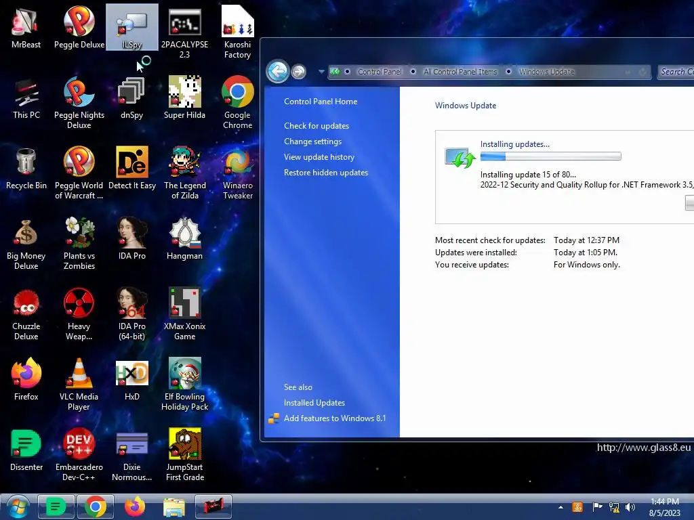694x520 pixels.
Task: Select the Recycle Bin icon
Action: coord(26,169)
